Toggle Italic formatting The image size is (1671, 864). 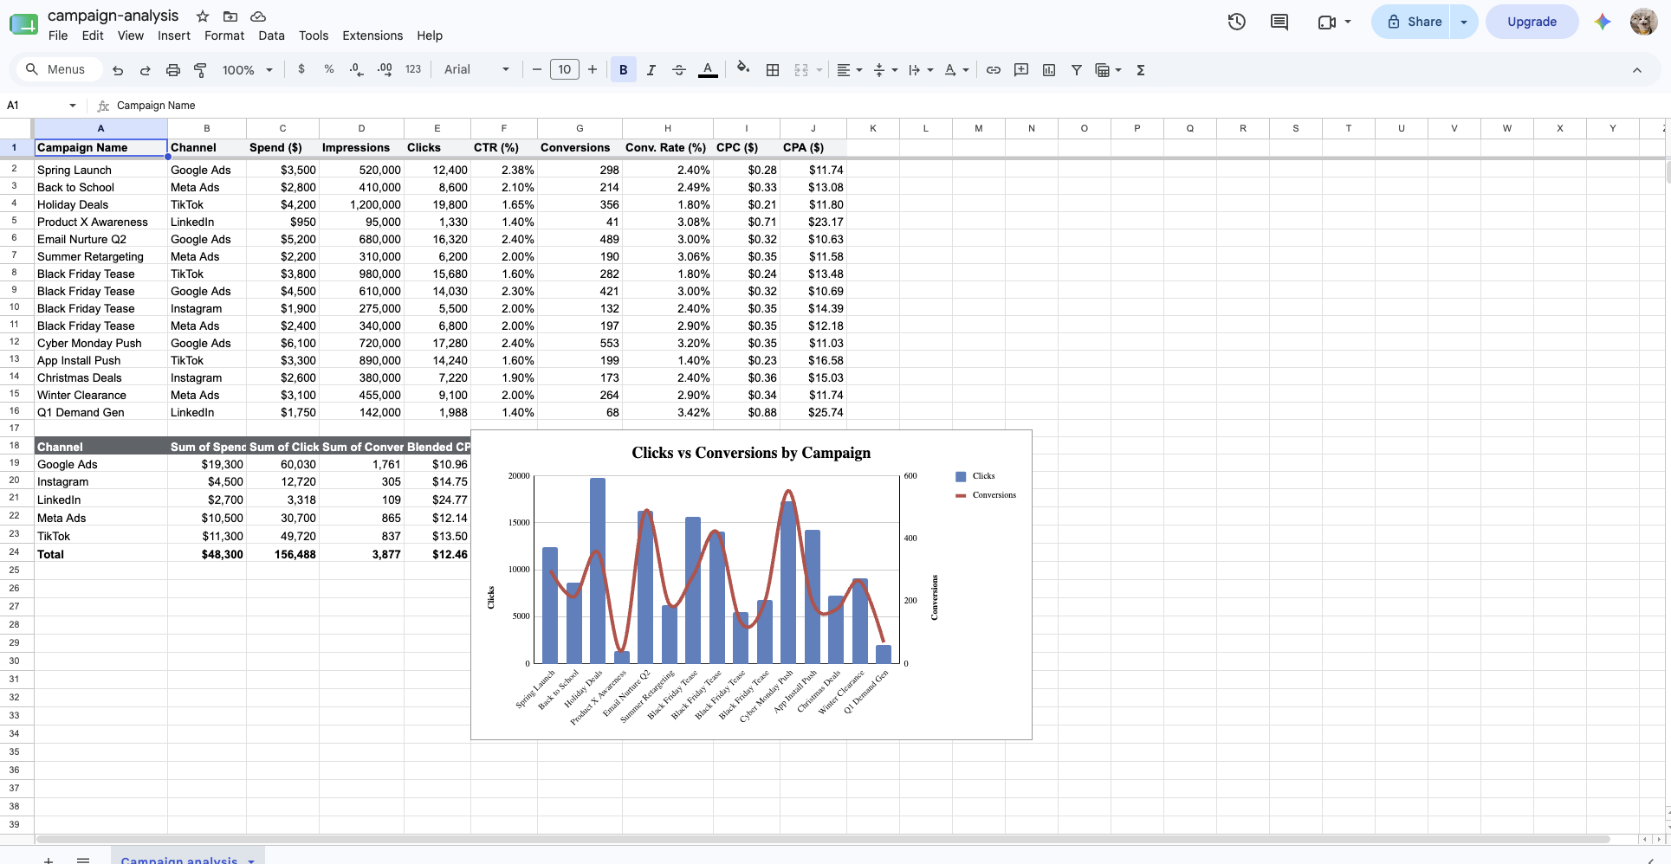pyautogui.click(x=651, y=70)
